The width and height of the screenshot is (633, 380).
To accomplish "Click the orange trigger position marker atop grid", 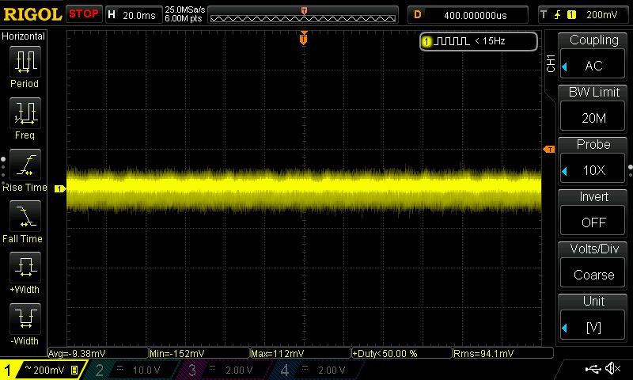I will [304, 38].
